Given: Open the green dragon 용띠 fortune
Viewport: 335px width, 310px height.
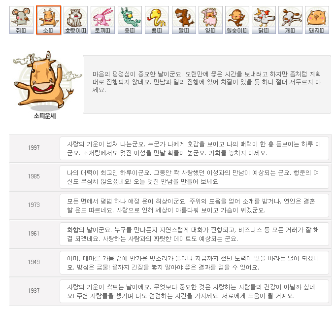Looking at the screenshot, I should pyautogui.click(x=130, y=20).
